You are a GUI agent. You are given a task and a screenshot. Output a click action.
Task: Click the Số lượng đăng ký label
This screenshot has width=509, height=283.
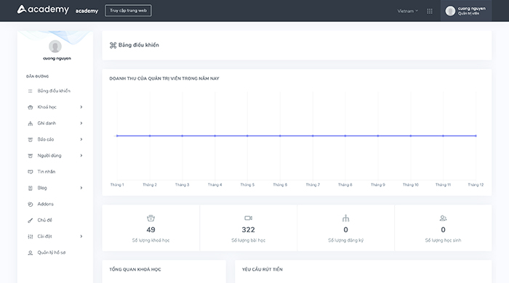point(345,240)
